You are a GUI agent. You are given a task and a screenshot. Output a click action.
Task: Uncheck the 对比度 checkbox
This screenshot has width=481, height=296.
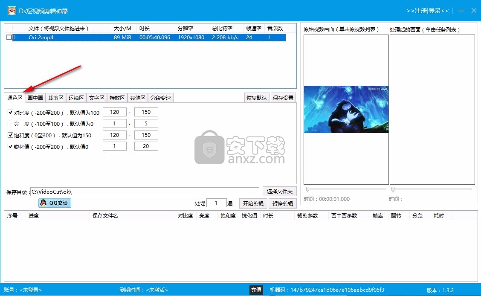[10, 112]
